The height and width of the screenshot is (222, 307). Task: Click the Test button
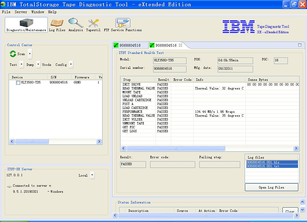(x=13, y=65)
